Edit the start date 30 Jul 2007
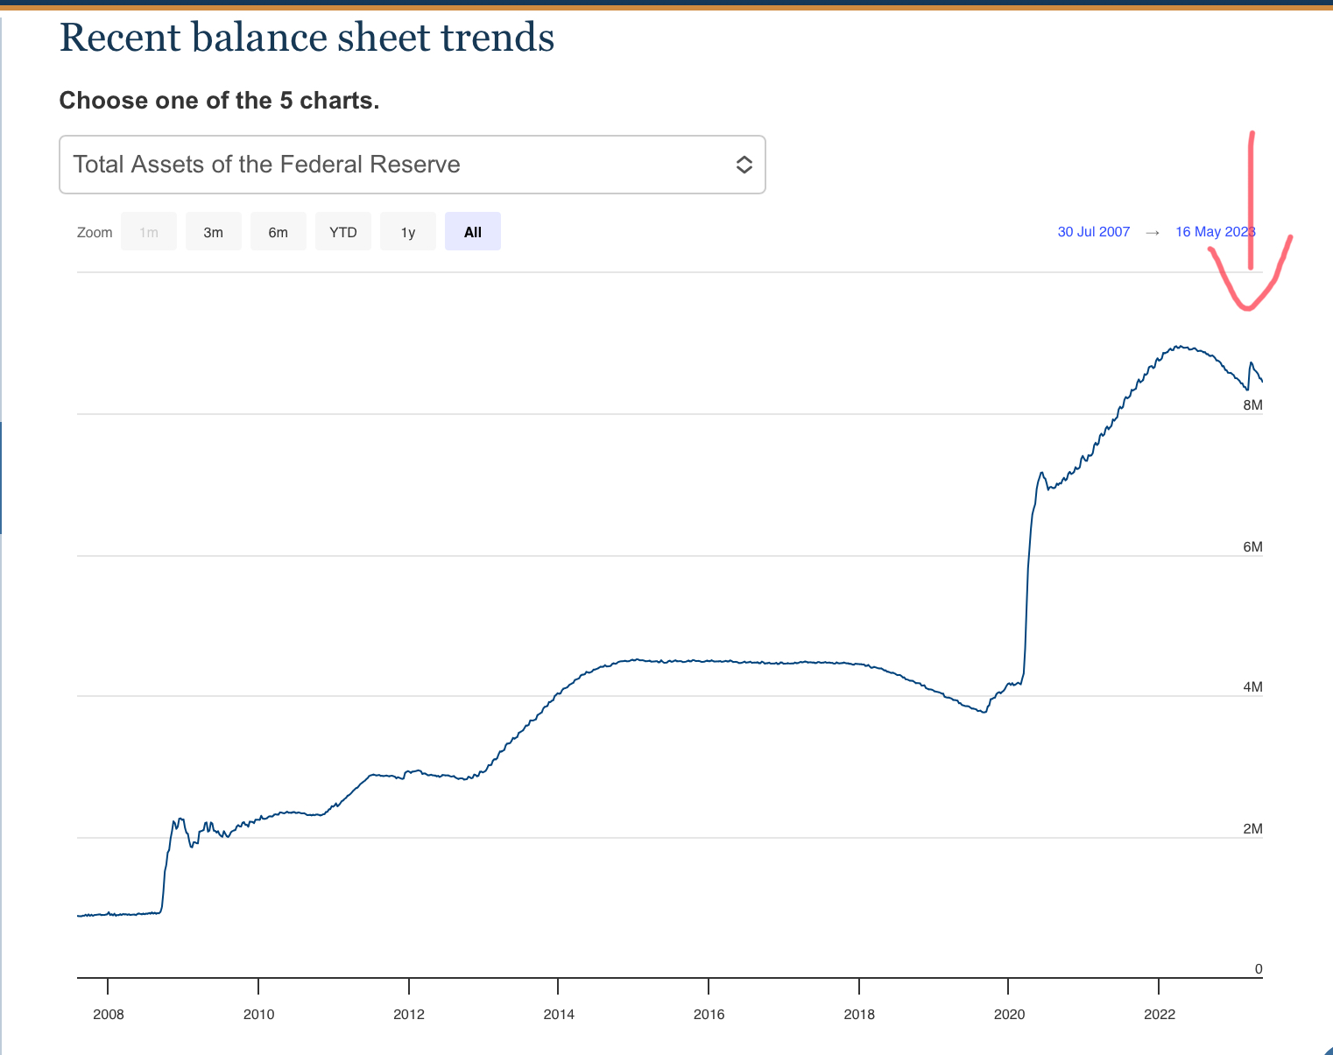Viewport: 1333px width, 1055px height. pos(1094,232)
